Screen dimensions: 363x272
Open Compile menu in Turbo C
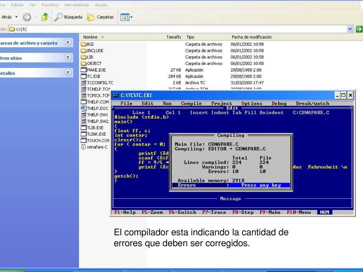pyautogui.click(x=191, y=104)
